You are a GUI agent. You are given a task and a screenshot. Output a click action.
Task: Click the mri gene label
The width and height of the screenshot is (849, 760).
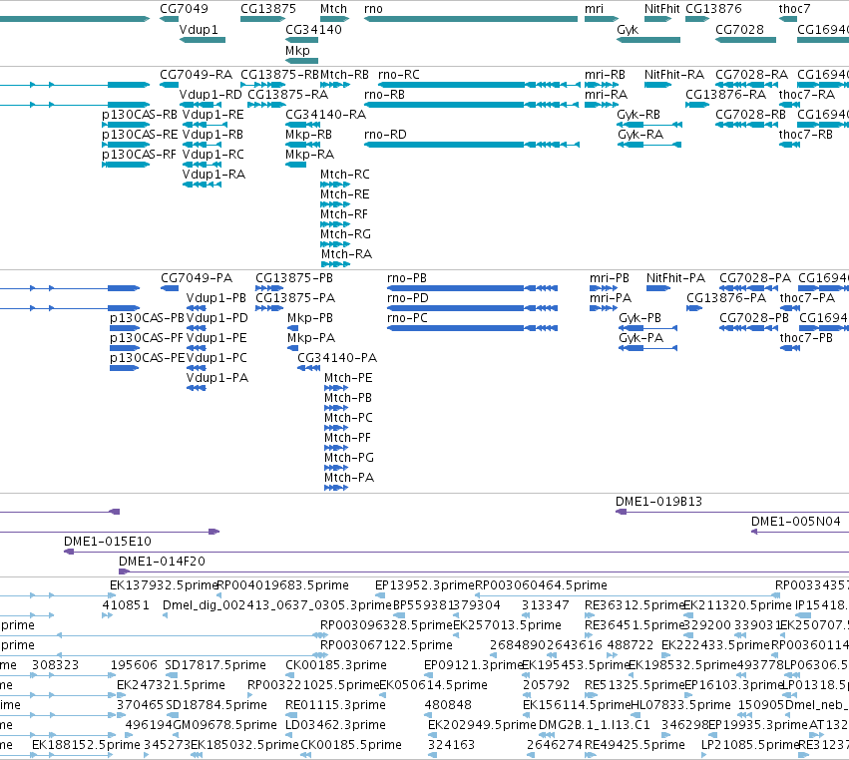coord(594,9)
